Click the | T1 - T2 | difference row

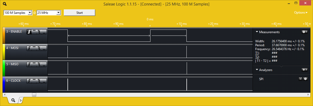tap(266, 61)
